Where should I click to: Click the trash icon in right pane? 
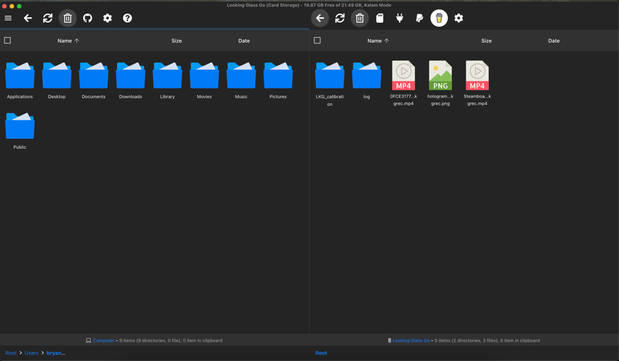[360, 19]
